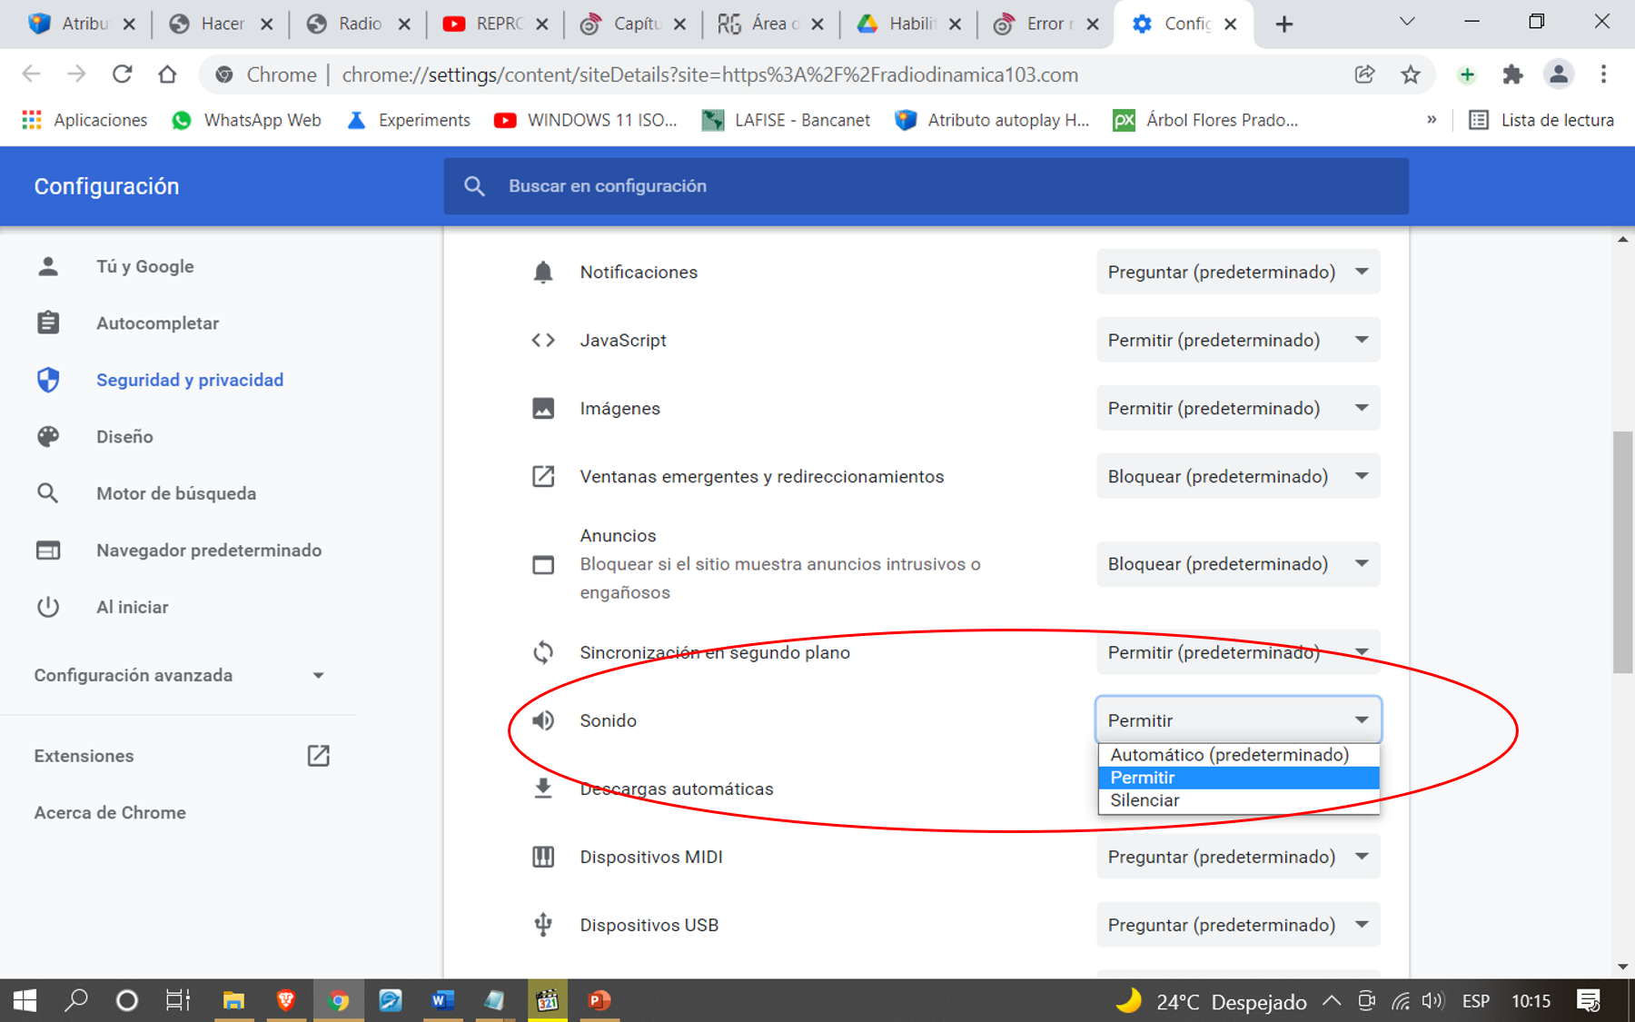Open the user profile avatar icon
1635x1022 pixels.
(x=1558, y=74)
